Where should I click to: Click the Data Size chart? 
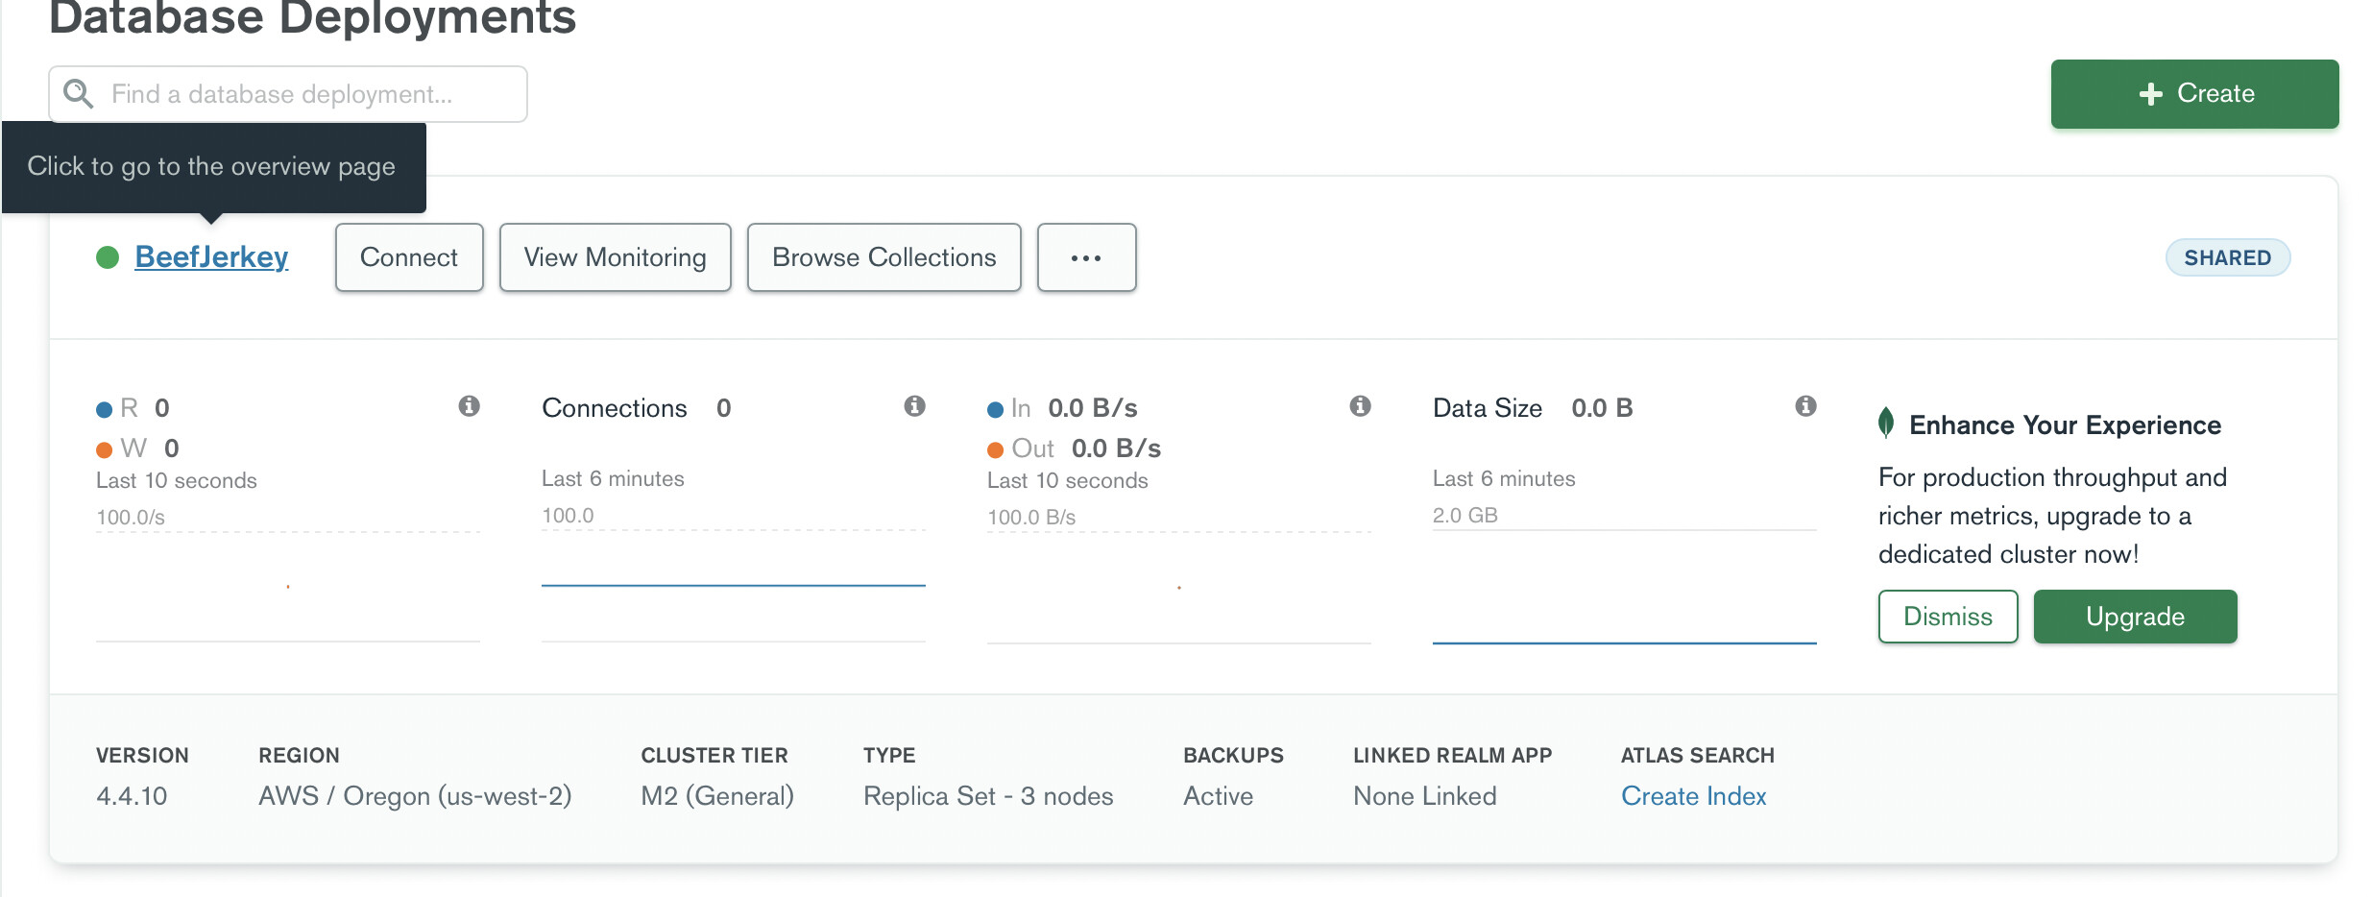(1624, 586)
